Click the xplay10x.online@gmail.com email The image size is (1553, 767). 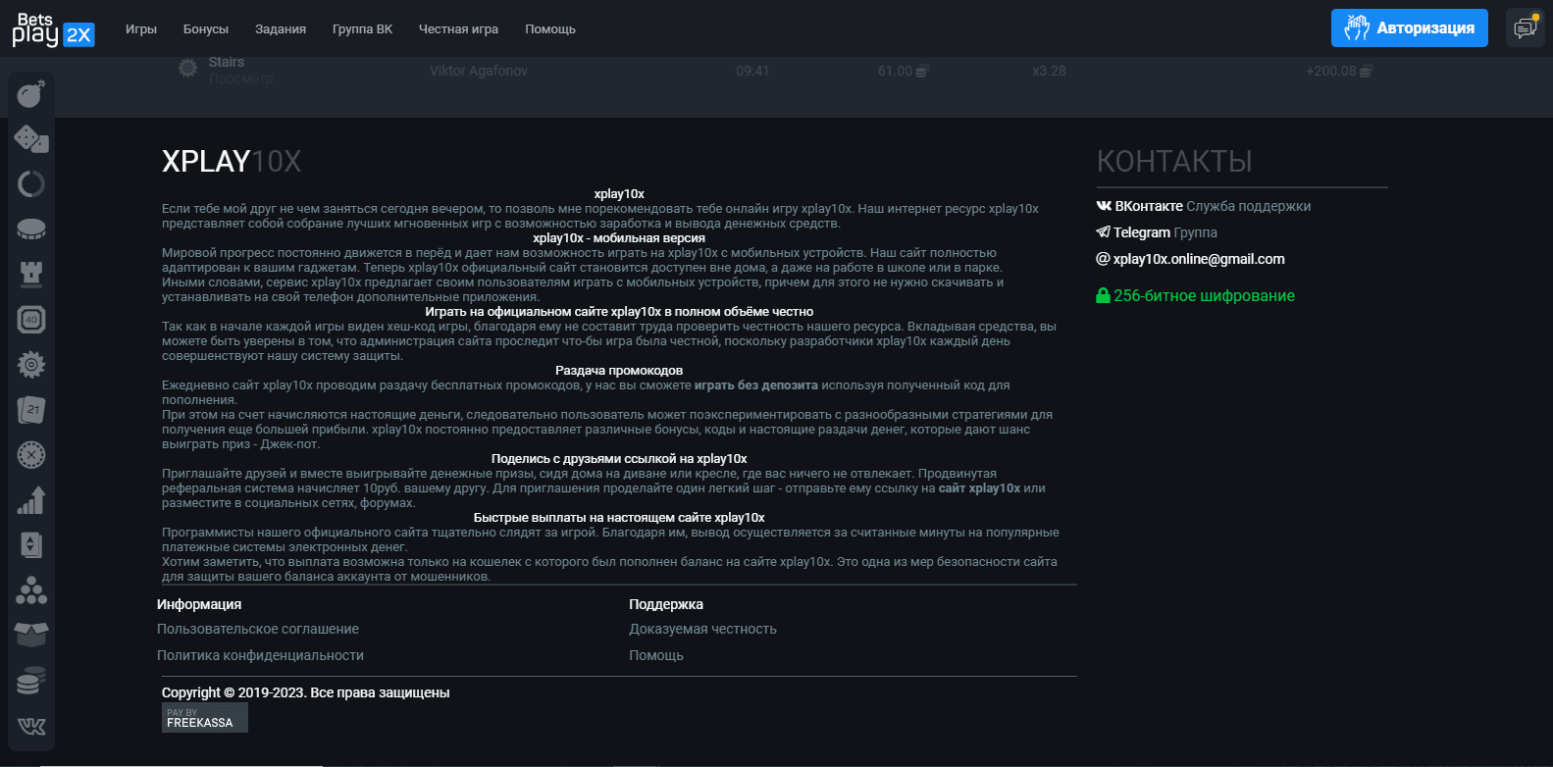coord(1199,259)
